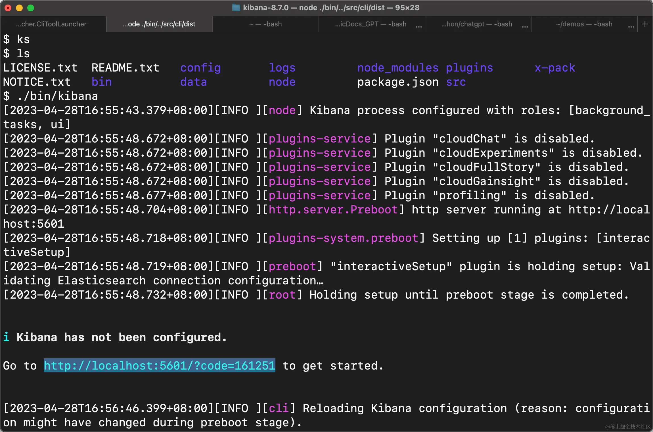Viewport: 653px width, 432px height.
Task: Click 'Kibana has not been configured' message
Action: point(122,337)
